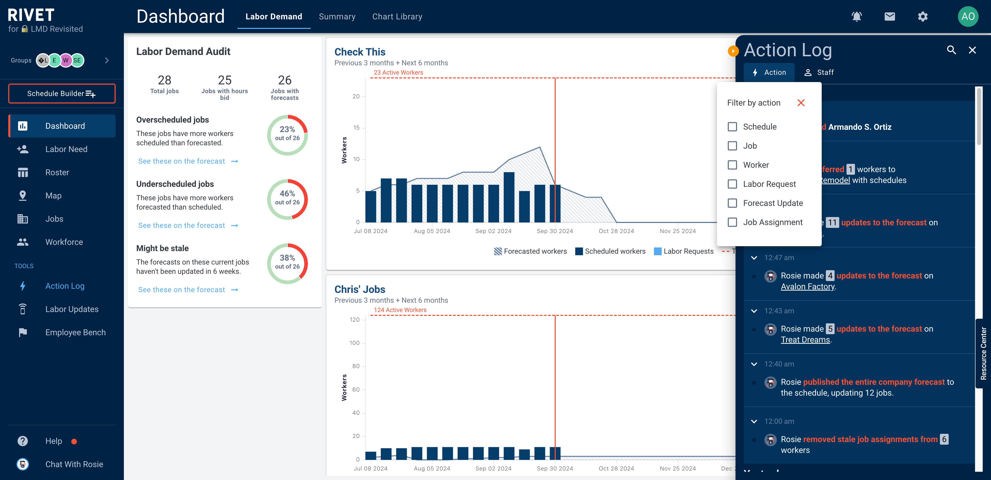Open the Resource Center side tab
The image size is (991, 480).
(x=983, y=354)
